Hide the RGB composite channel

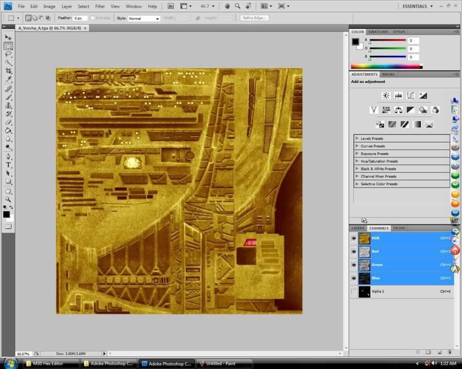pos(354,238)
